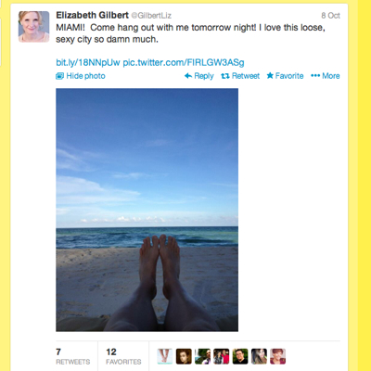Open the pic.twitter.com/FIRLGW3ASg link
This screenshot has width=371, height=371.
184,62
